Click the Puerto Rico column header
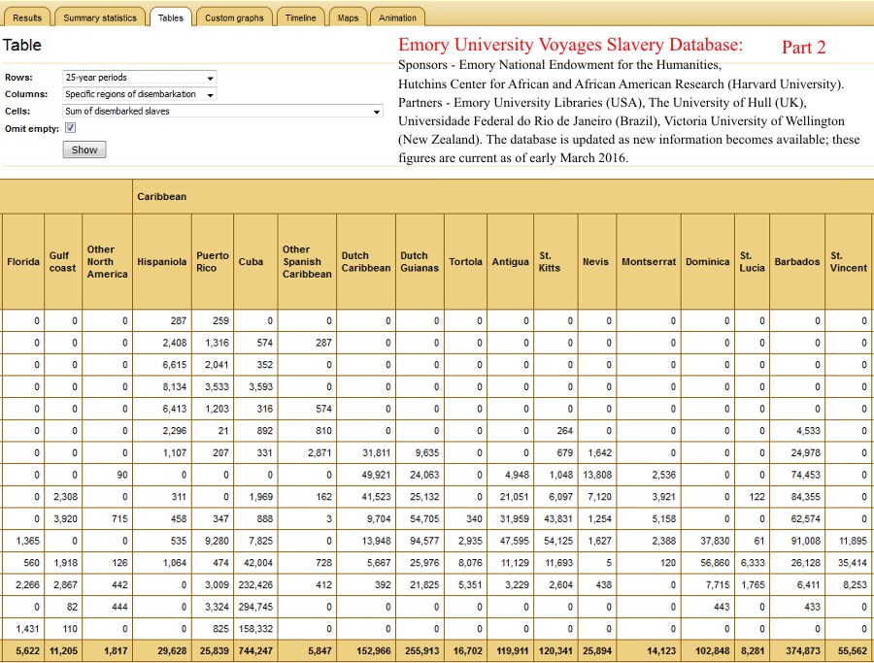The height and width of the screenshot is (663, 874). (212, 262)
